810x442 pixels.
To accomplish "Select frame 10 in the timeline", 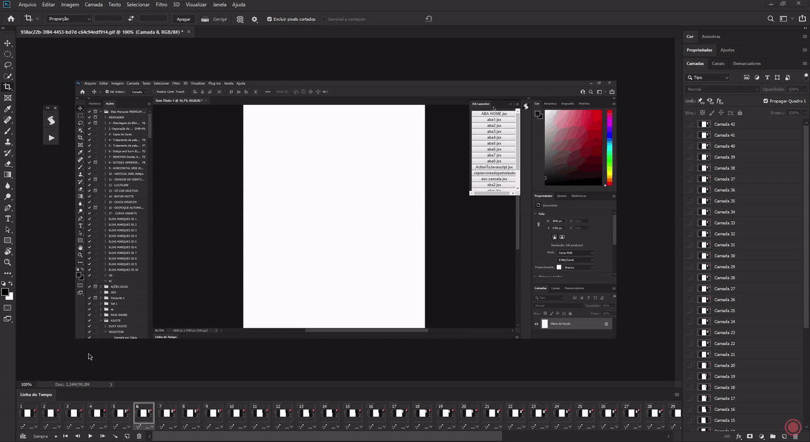I will point(235,413).
